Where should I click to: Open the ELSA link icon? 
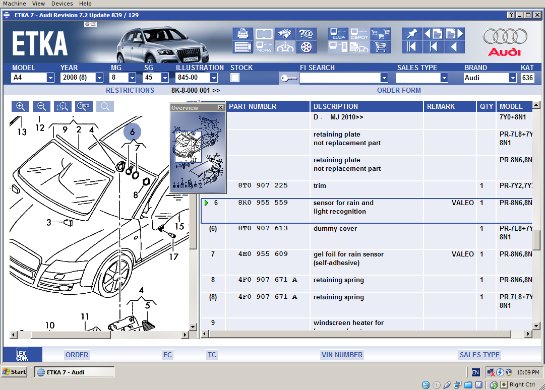pos(338,34)
